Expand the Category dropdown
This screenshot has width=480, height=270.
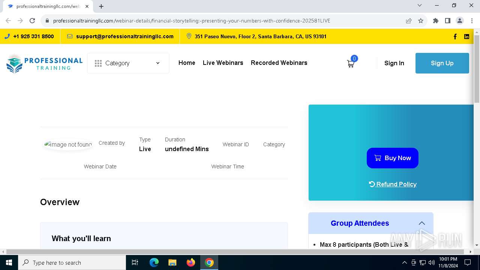point(128,63)
